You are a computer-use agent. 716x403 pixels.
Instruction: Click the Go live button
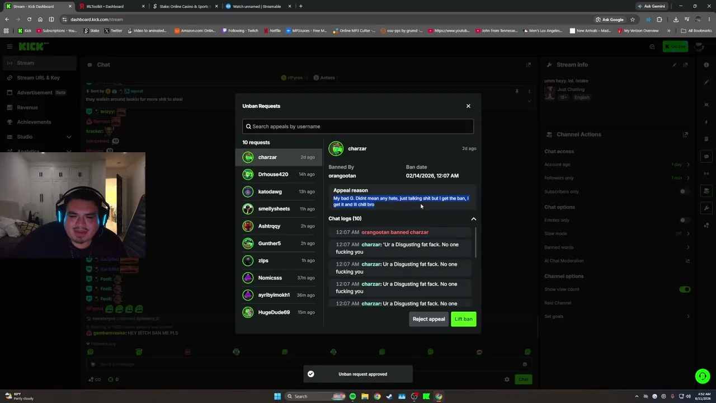pos(675,46)
